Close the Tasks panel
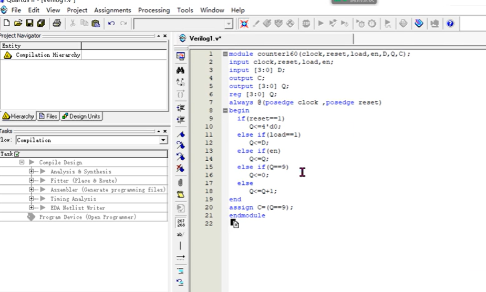 (x=165, y=131)
